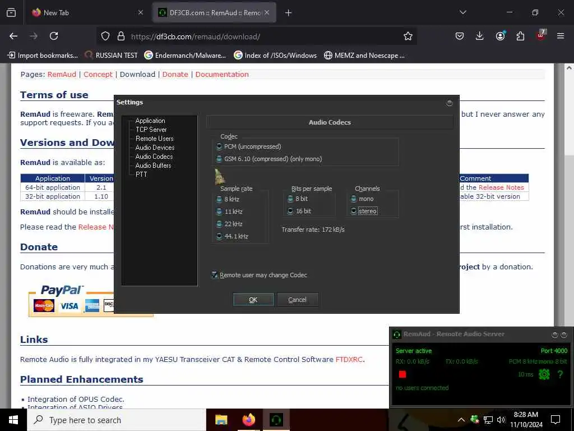Image resolution: width=574 pixels, height=431 pixels.
Task: Open the PTT settings page
Action: click(141, 175)
